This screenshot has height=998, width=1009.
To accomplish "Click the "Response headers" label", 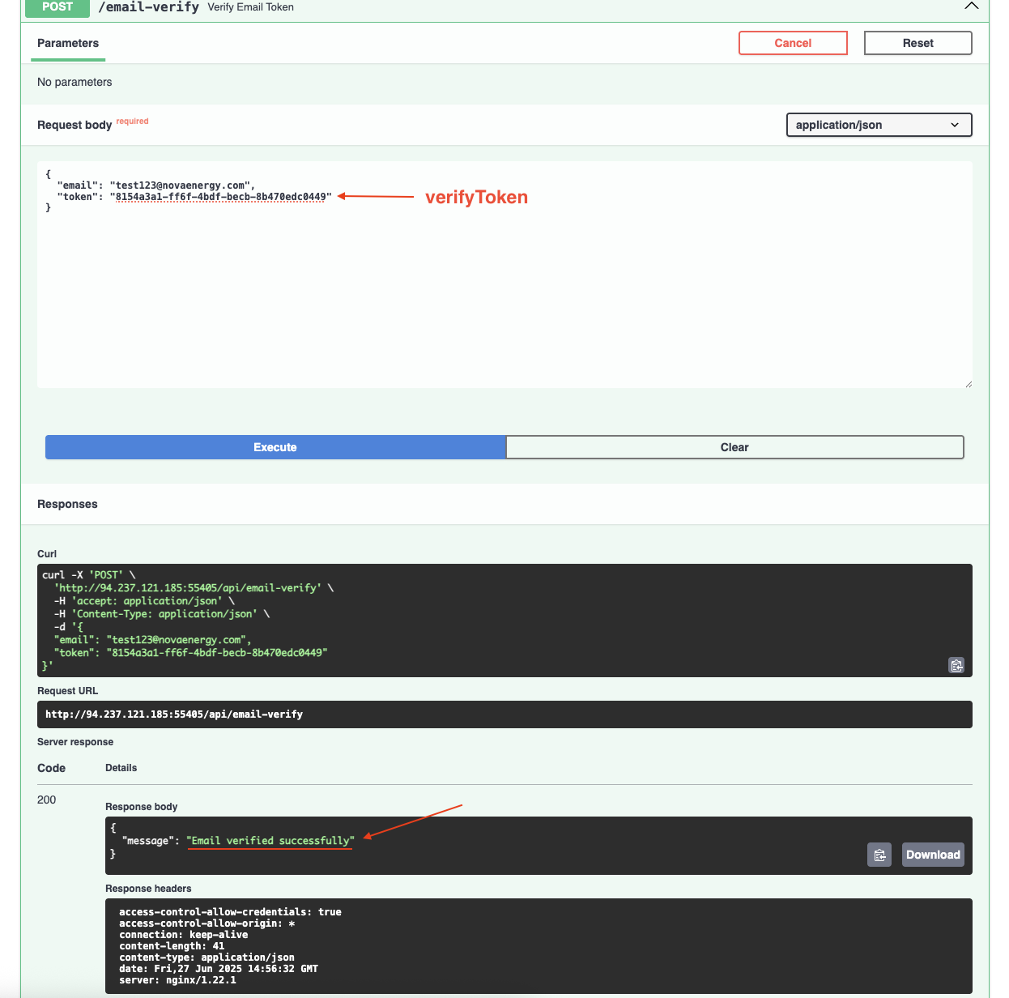I will pyautogui.click(x=148, y=889).
